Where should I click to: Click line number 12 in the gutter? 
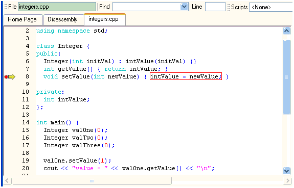(26, 107)
